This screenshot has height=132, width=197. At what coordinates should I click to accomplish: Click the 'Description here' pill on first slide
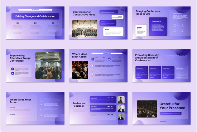click(35, 10)
